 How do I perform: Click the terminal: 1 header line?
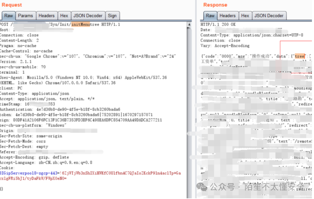click(12, 72)
